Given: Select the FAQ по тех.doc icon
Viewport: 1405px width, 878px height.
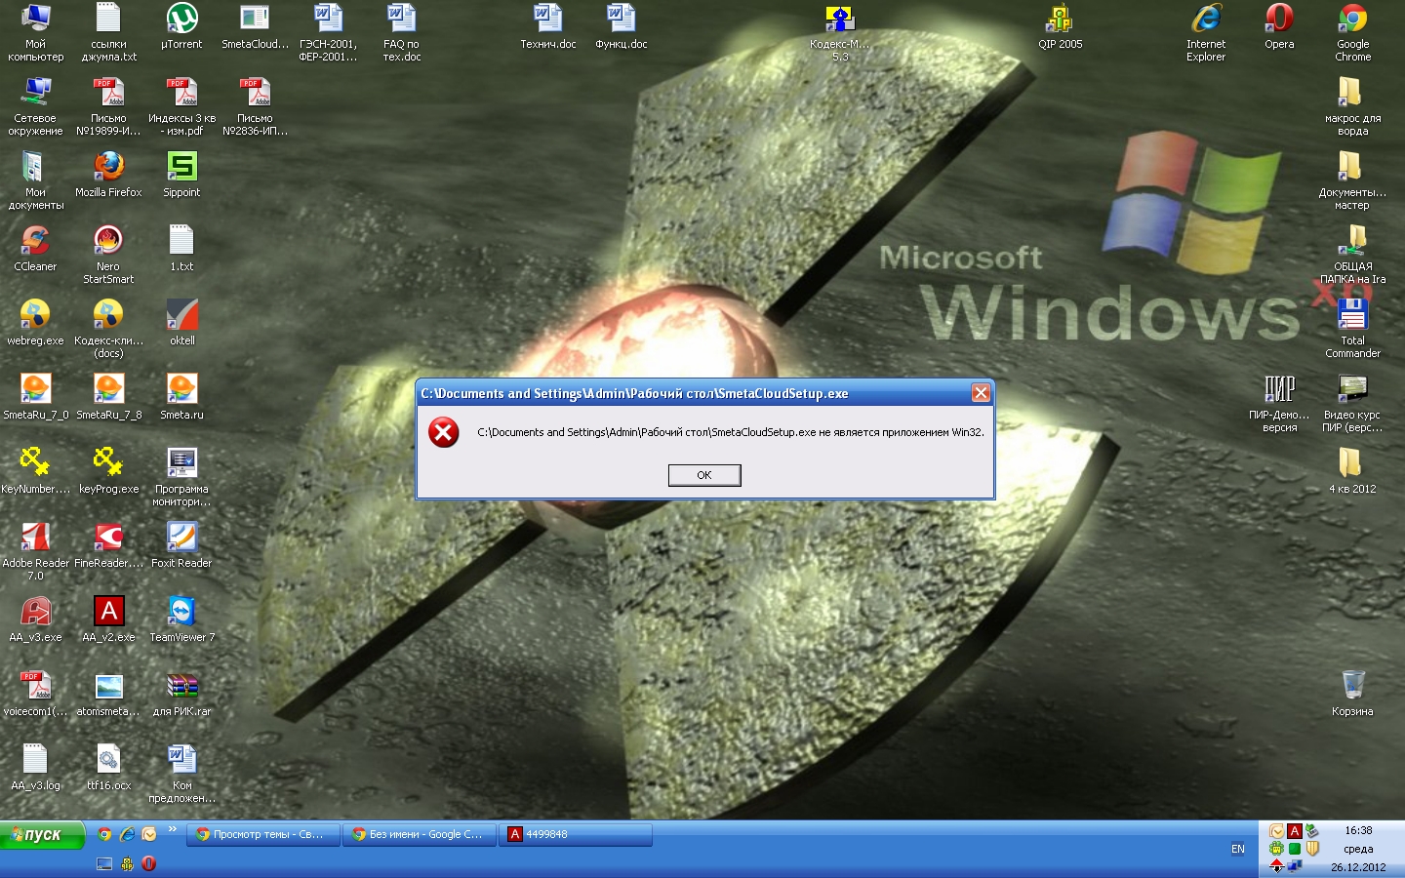Looking at the screenshot, I should tap(401, 32).
